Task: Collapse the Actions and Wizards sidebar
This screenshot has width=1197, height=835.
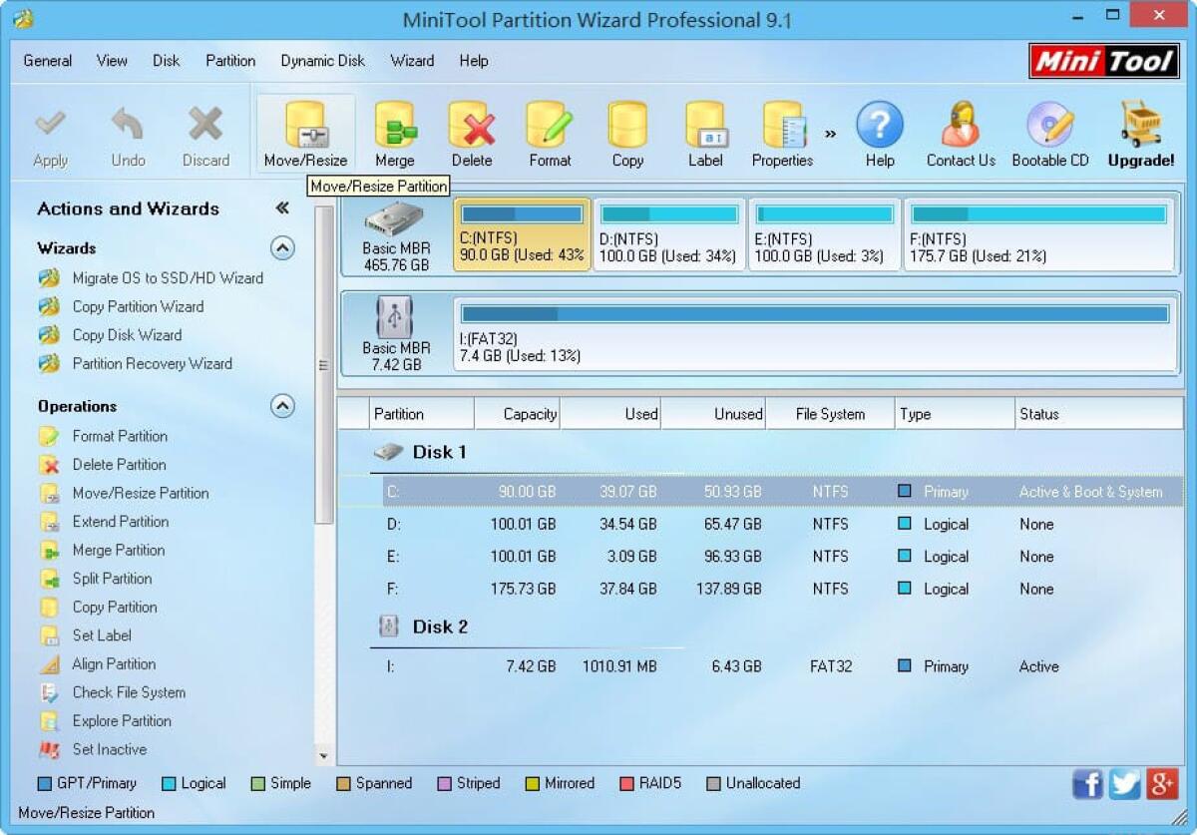Action: pos(282,209)
